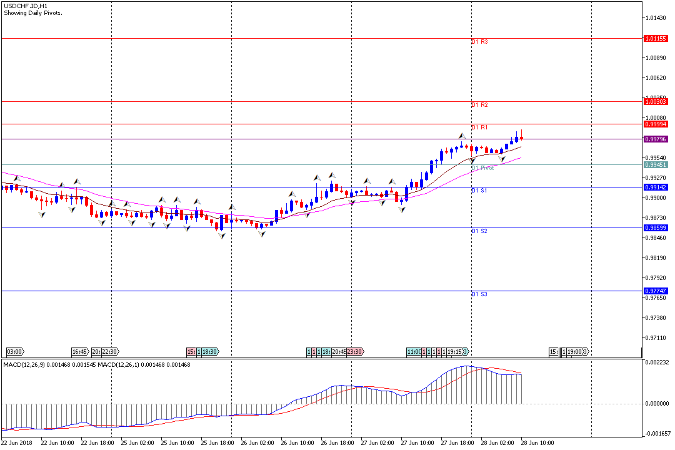Click the 0.002232 MACD scale value
This screenshot has height=450, width=675.
point(657,362)
